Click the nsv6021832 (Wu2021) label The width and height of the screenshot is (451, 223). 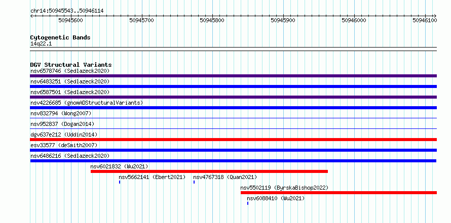120,166
